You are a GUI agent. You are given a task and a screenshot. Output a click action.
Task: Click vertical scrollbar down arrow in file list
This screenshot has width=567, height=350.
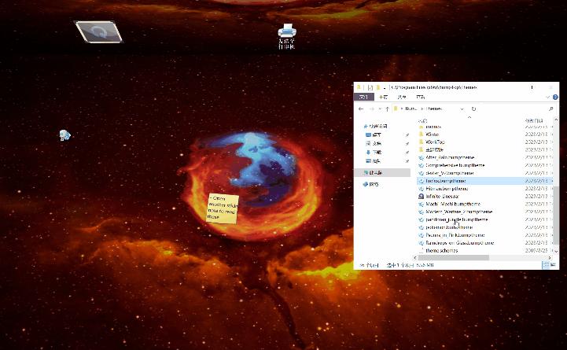pos(556,251)
